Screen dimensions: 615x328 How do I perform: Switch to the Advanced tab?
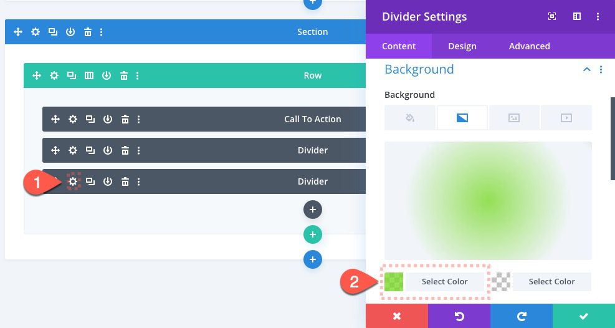[x=529, y=46]
